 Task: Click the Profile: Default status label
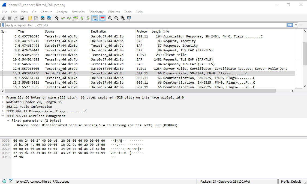(291, 181)
